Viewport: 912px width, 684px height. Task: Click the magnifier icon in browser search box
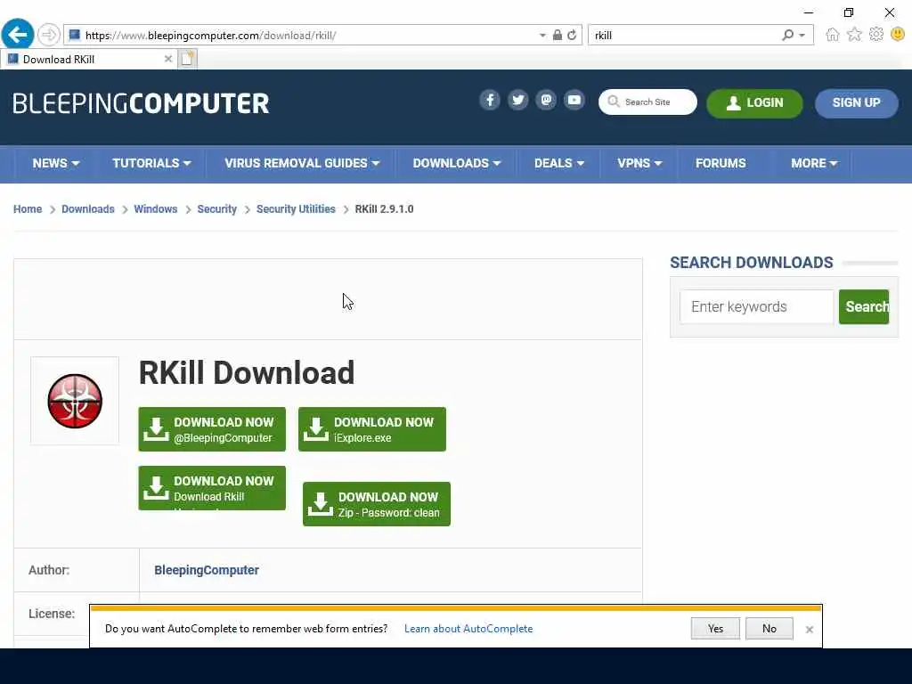click(x=787, y=35)
